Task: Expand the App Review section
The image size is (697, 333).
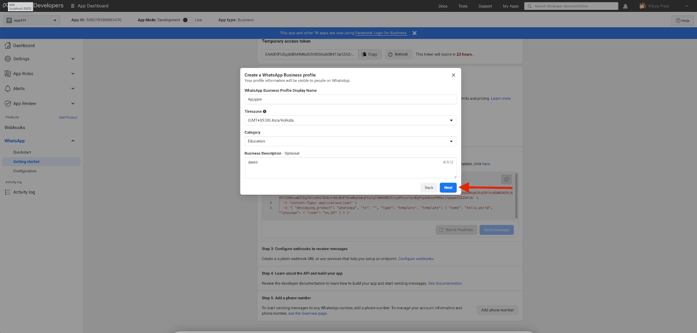Action: [73, 103]
